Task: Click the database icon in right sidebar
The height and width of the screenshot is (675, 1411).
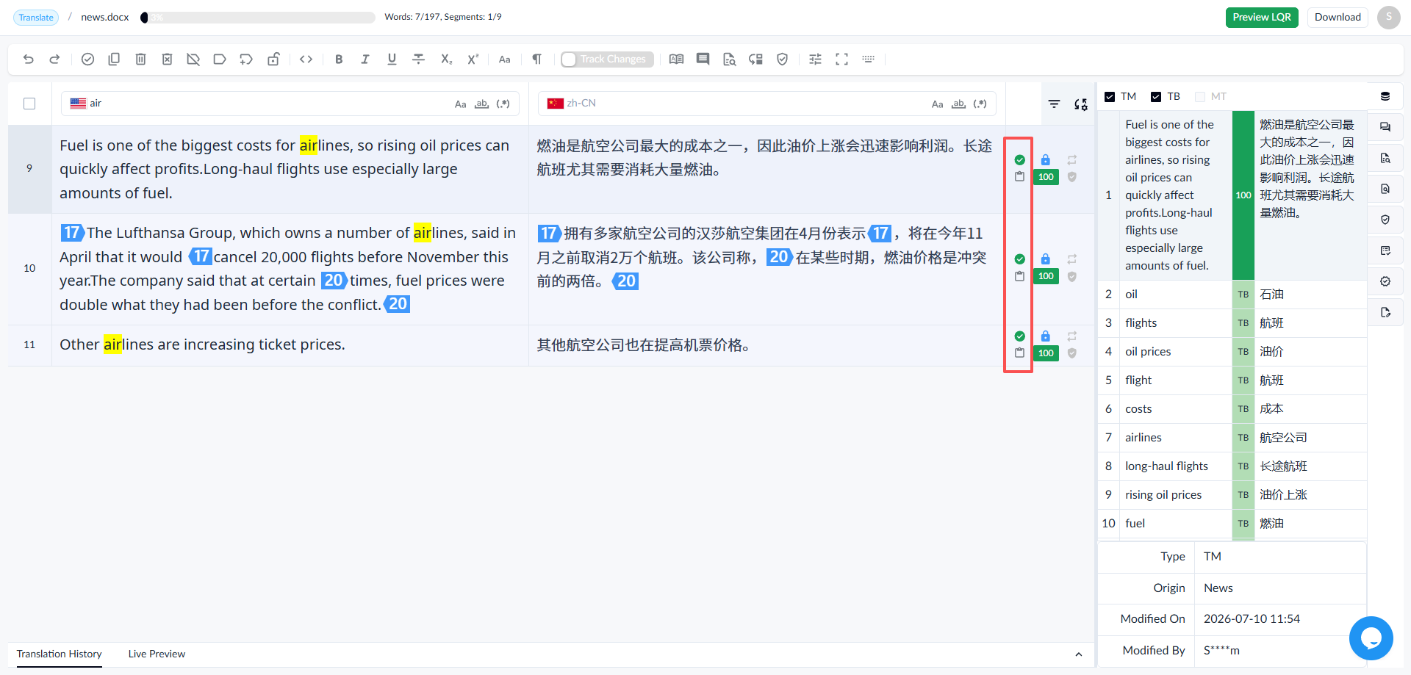Action: coord(1385,96)
